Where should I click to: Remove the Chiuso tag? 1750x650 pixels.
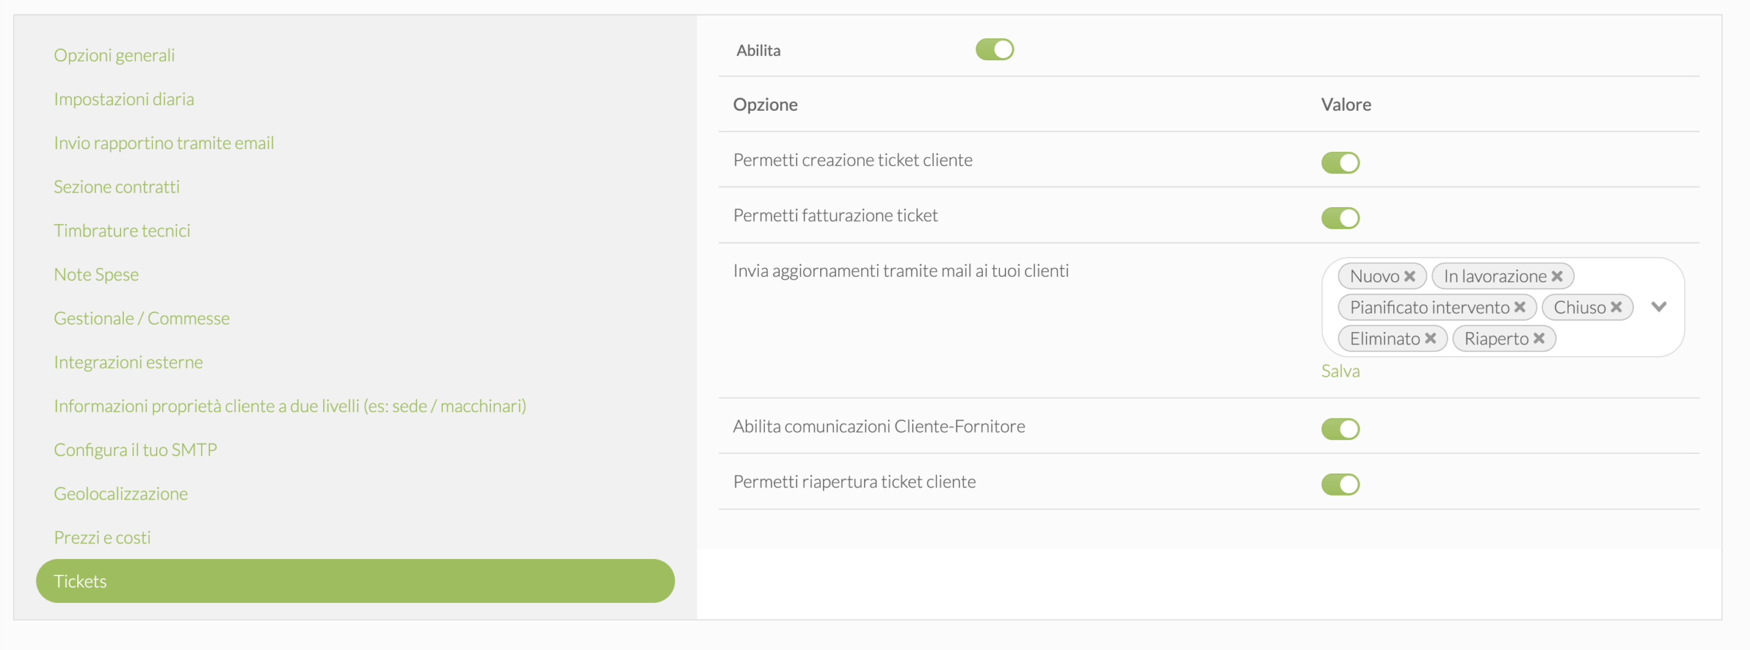1616,308
